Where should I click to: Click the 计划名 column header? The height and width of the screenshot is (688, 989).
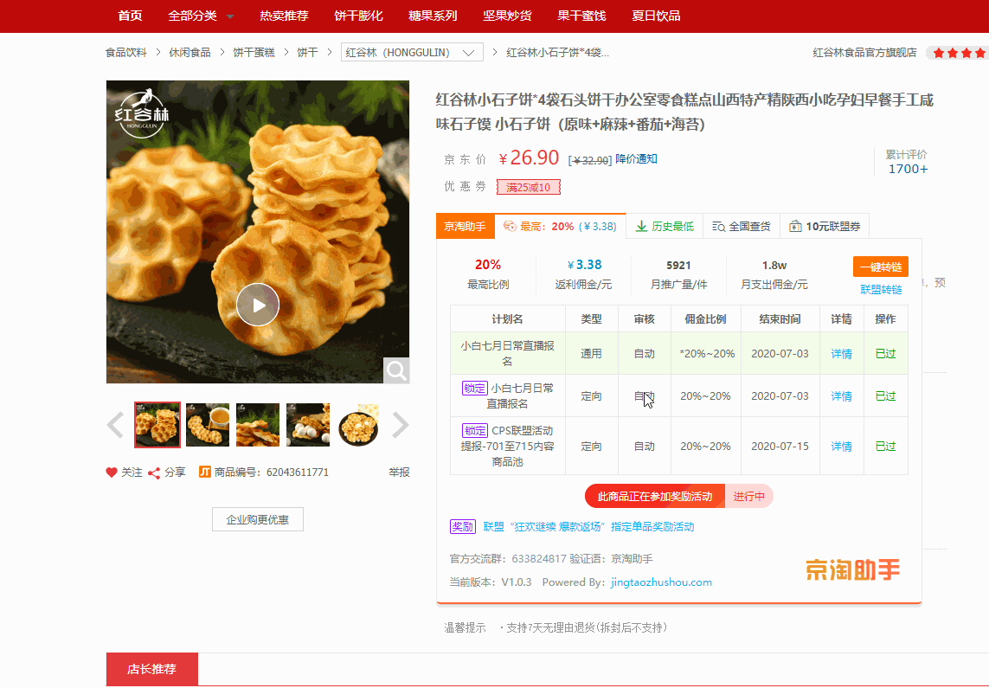pos(508,319)
